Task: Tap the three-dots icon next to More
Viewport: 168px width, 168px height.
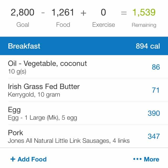Action: [137, 159]
